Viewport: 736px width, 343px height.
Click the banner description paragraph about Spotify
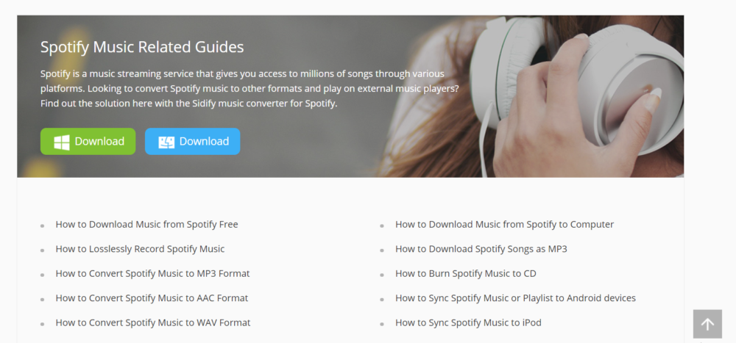coord(250,89)
